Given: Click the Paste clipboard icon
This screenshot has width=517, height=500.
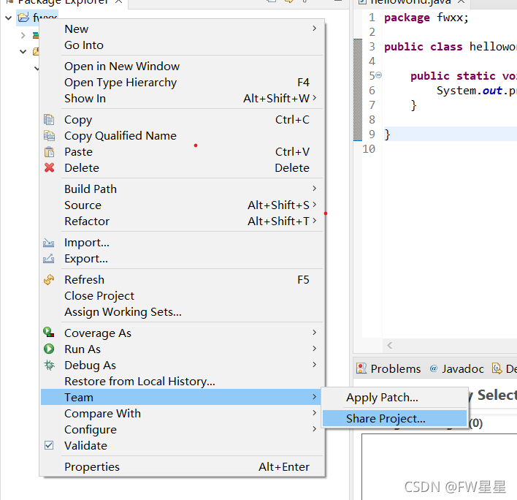Looking at the screenshot, I should coord(49,152).
